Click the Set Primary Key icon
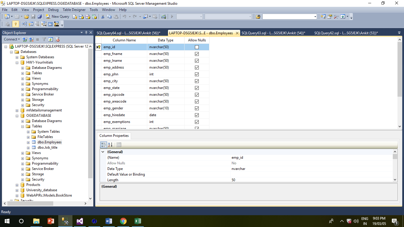 pyautogui.click(x=15, y=24)
